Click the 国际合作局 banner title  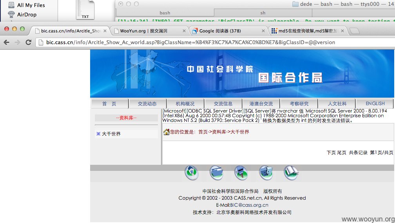(x=290, y=78)
